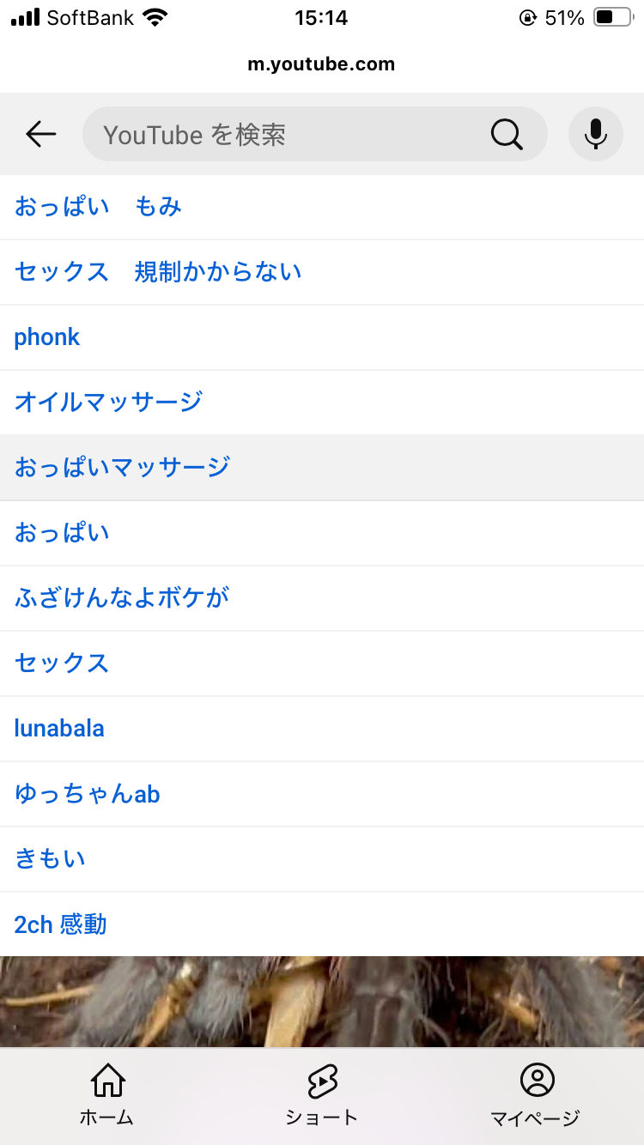This screenshot has height=1145, width=644.
Task: Tap the Wi-Fi icon in status bar
Action: (x=155, y=17)
